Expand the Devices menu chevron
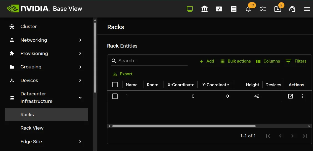 click(x=80, y=80)
